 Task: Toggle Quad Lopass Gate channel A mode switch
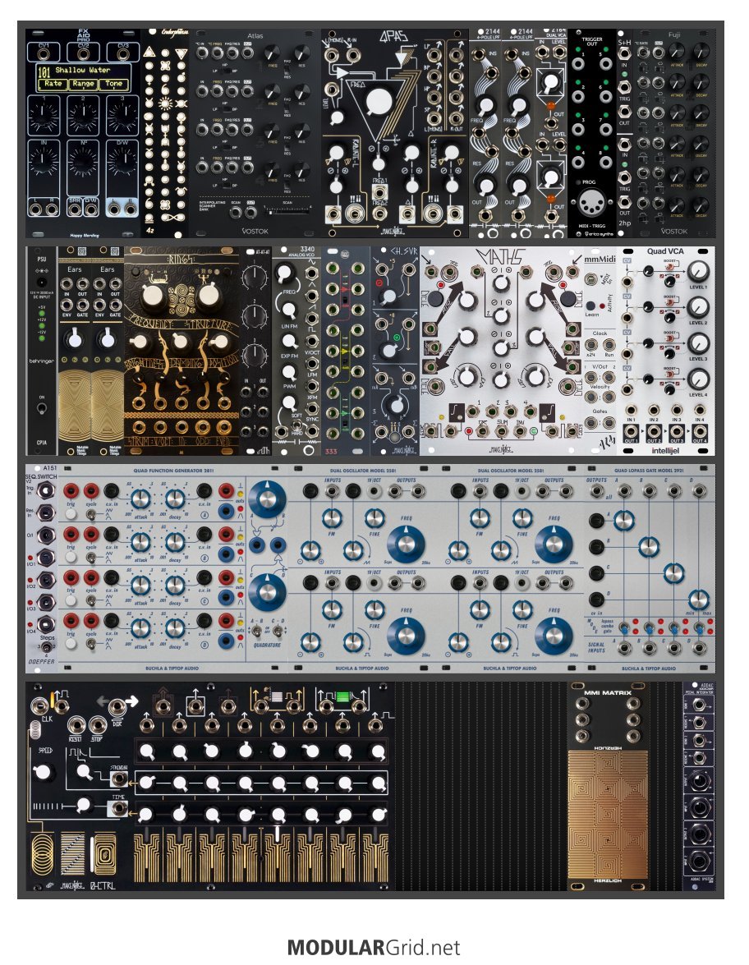point(623,627)
